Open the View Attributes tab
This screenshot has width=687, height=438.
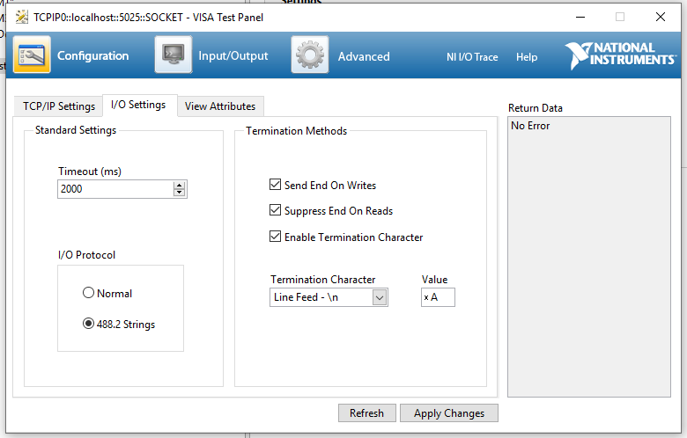[220, 106]
